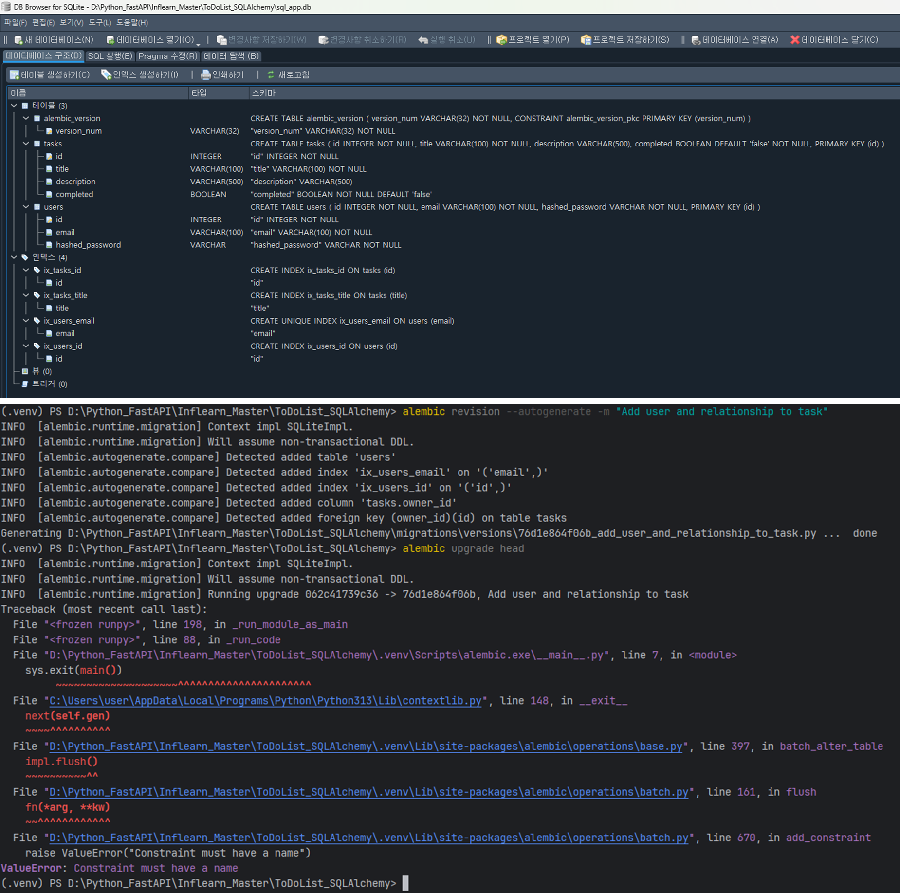Collapse the 테이블 (3) tree node
Viewport: 900px width, 893px height.
14,106
